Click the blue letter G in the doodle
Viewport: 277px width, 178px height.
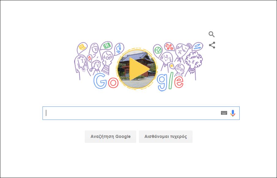coord(100,81)
